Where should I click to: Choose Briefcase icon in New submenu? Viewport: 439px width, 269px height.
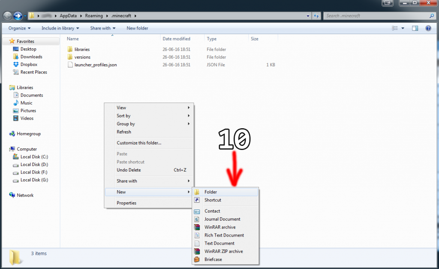pyautogui.click(x=197, y=260)
